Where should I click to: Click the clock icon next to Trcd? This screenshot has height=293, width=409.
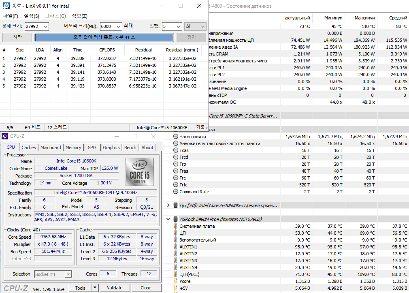tap(176, 157)
